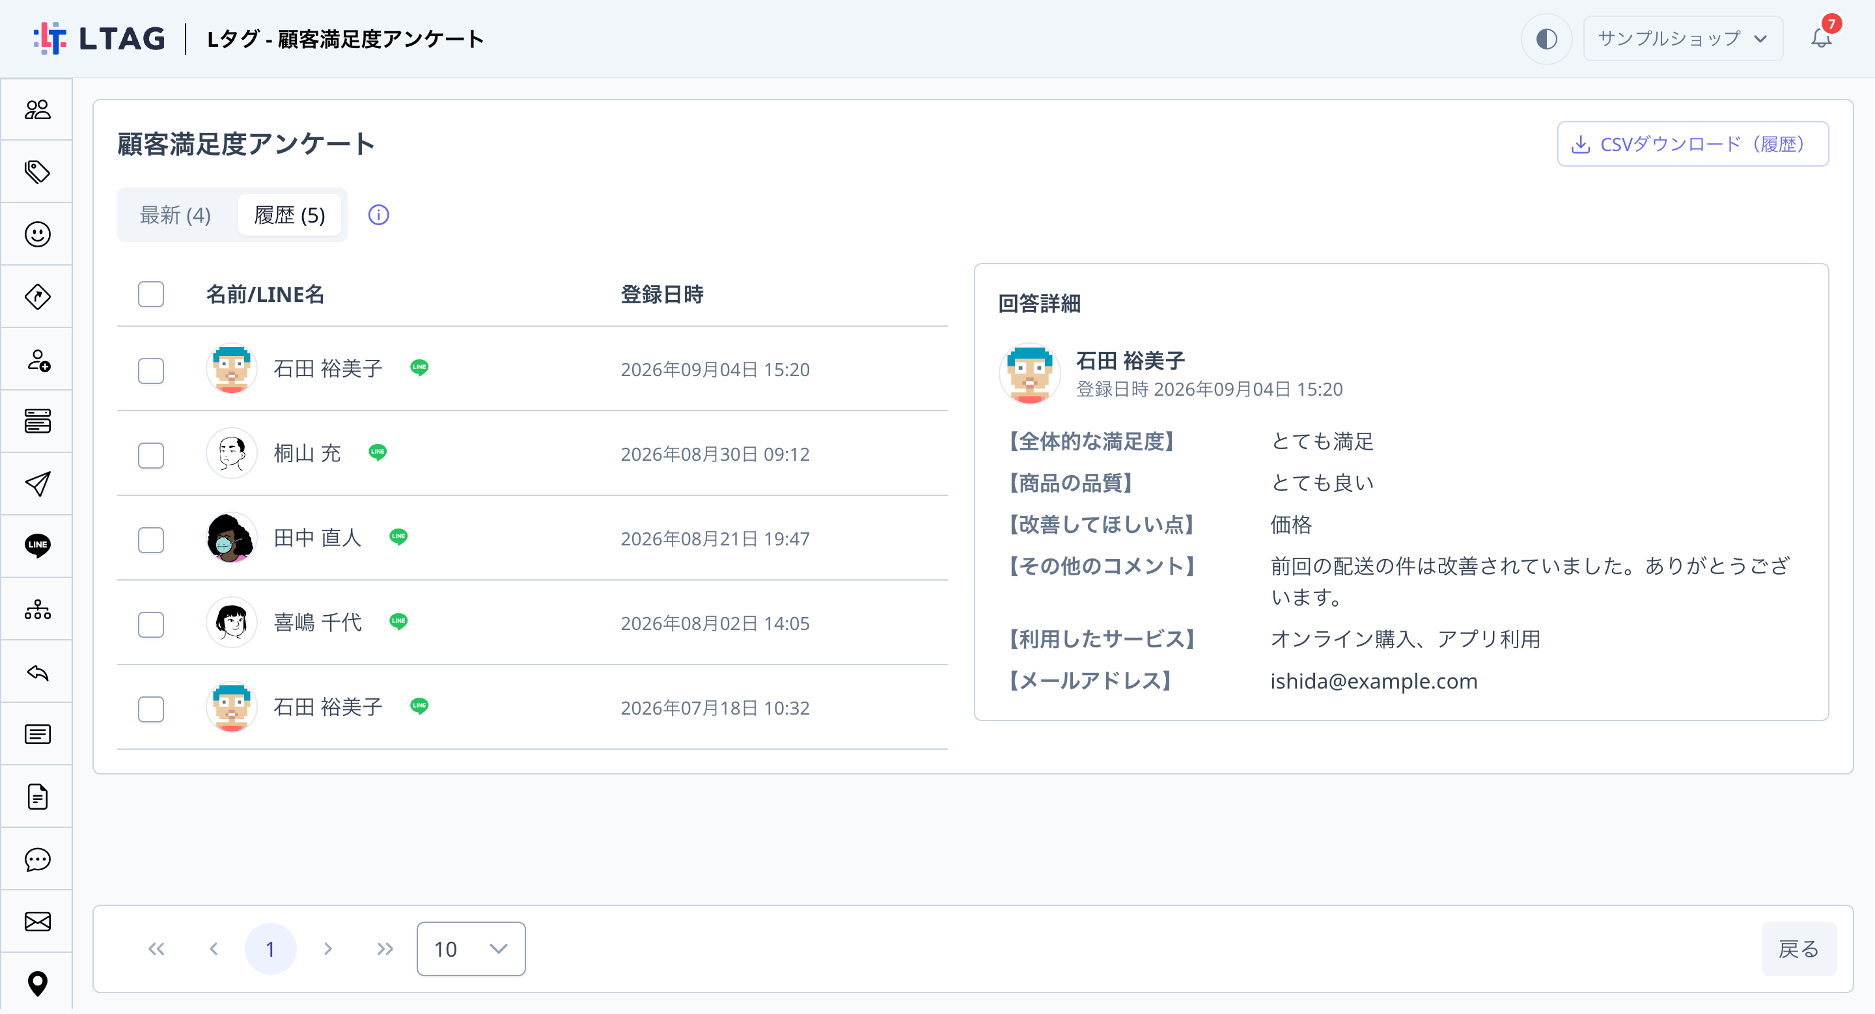This screenshot has width=1875, height=1014.
Task: Click the email ishida@example.com
Action: pyautogui.click(x=1374, y=681)
